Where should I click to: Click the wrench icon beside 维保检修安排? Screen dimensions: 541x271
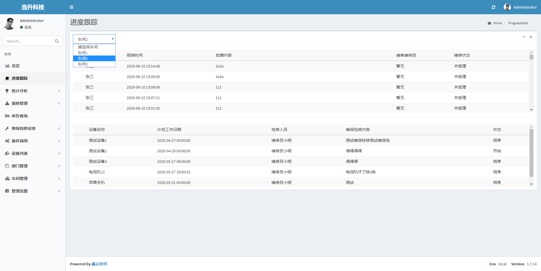point(7,128)
